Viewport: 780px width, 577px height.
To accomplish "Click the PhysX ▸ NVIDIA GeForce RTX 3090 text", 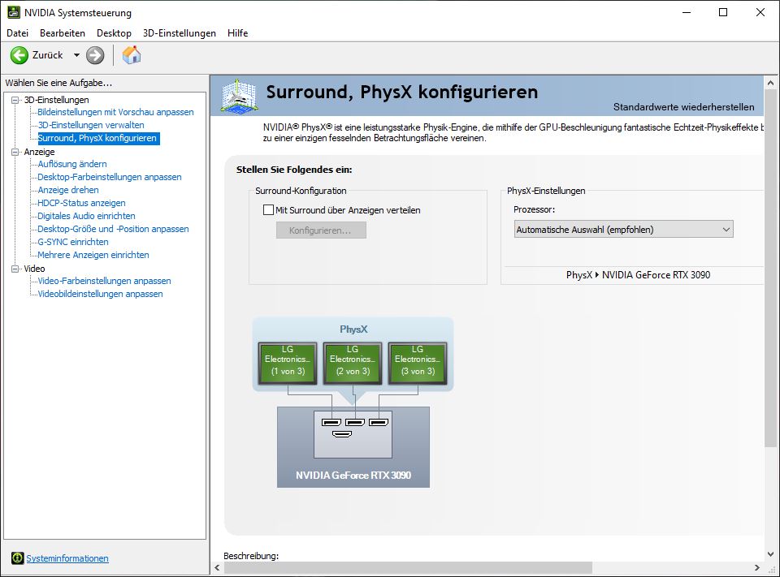I will 639,275.
